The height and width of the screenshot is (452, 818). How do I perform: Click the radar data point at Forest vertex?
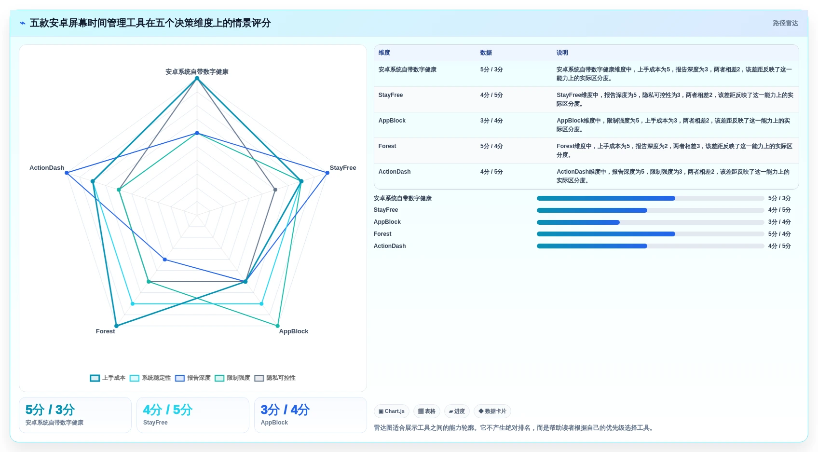116,326
